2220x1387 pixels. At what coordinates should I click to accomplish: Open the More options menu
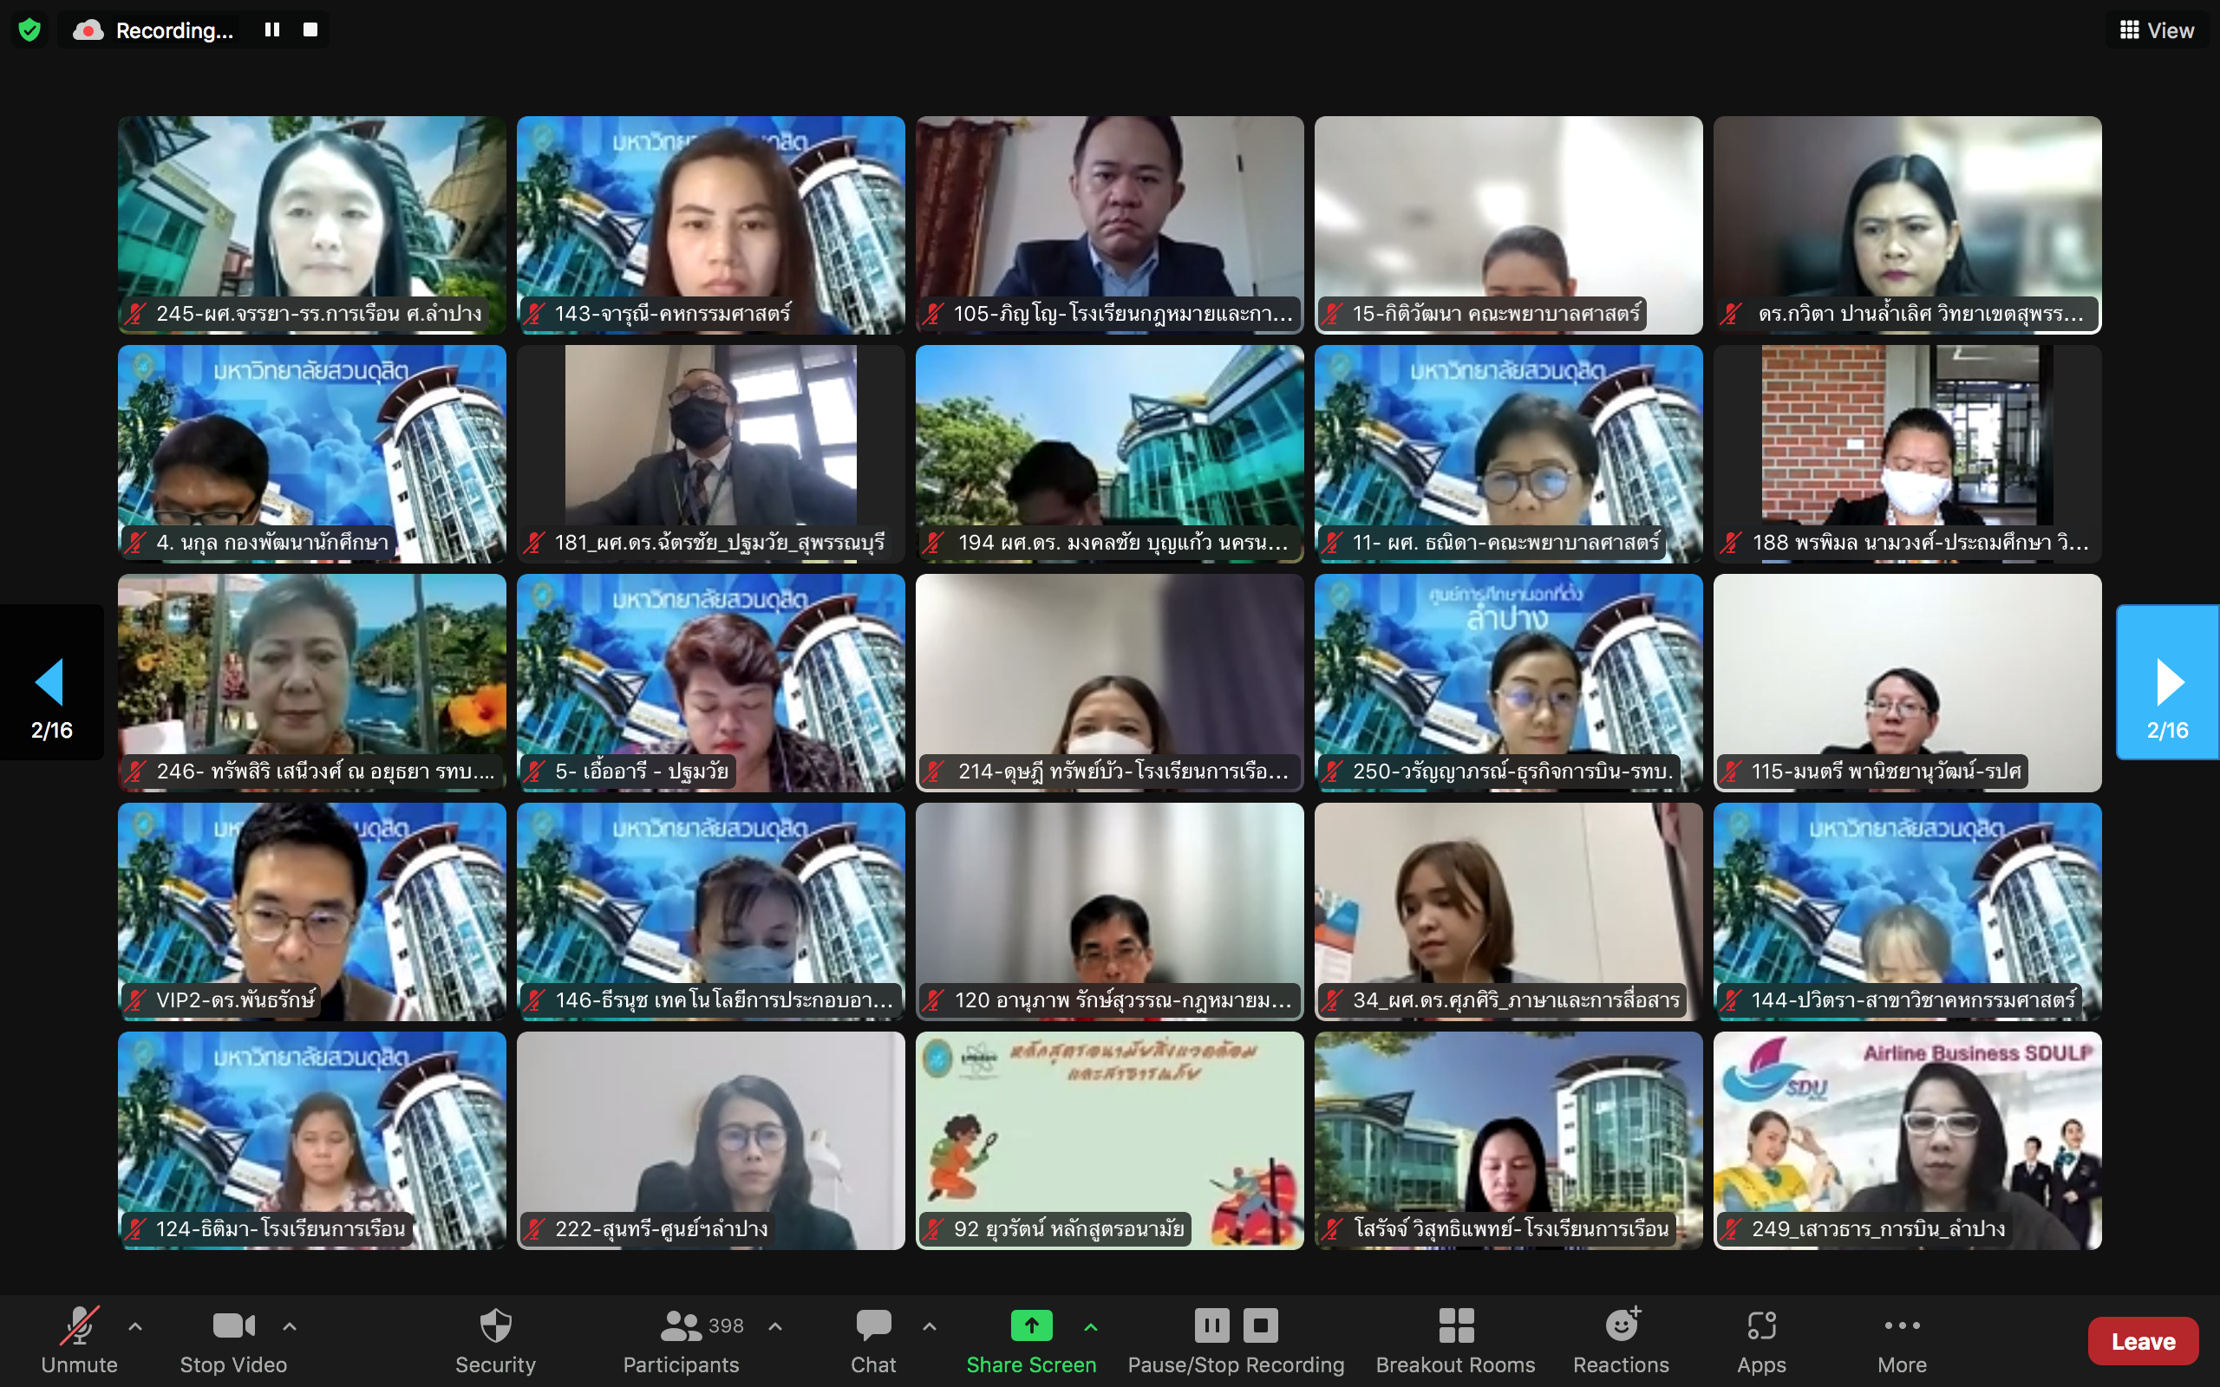(1902, 1339)
